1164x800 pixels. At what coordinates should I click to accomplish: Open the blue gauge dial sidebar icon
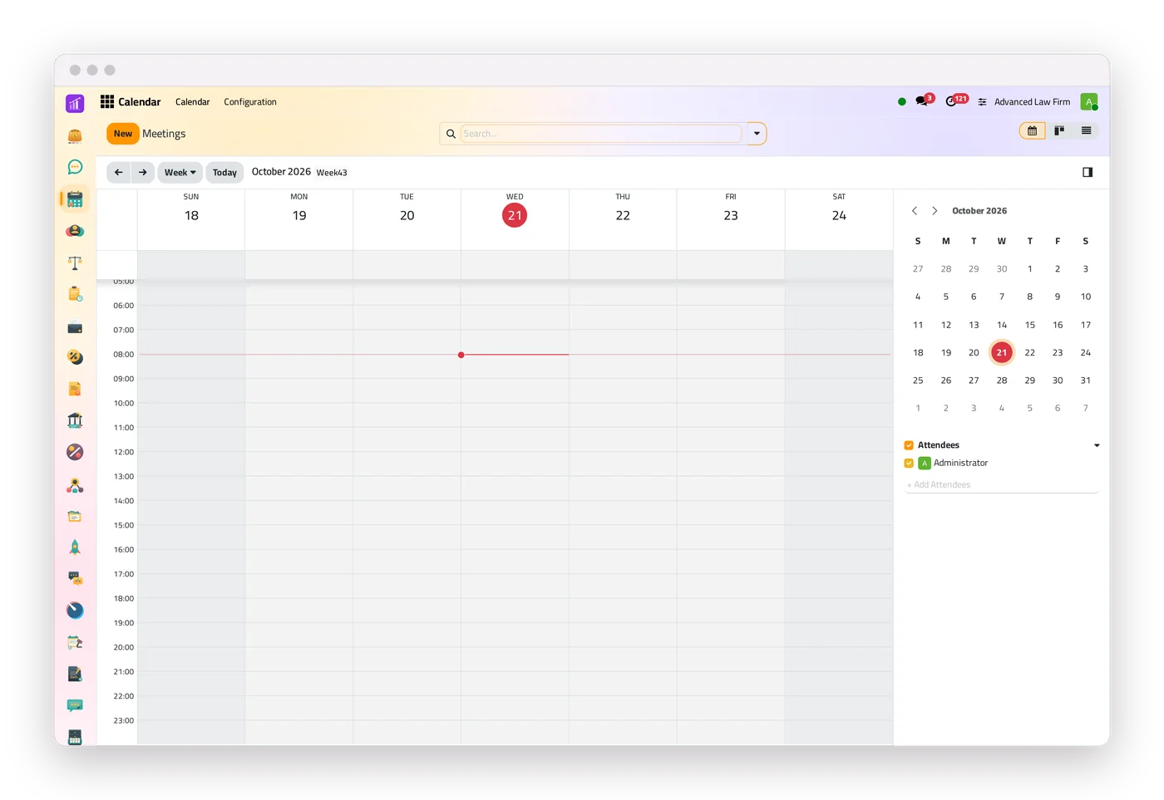[75, 611]
